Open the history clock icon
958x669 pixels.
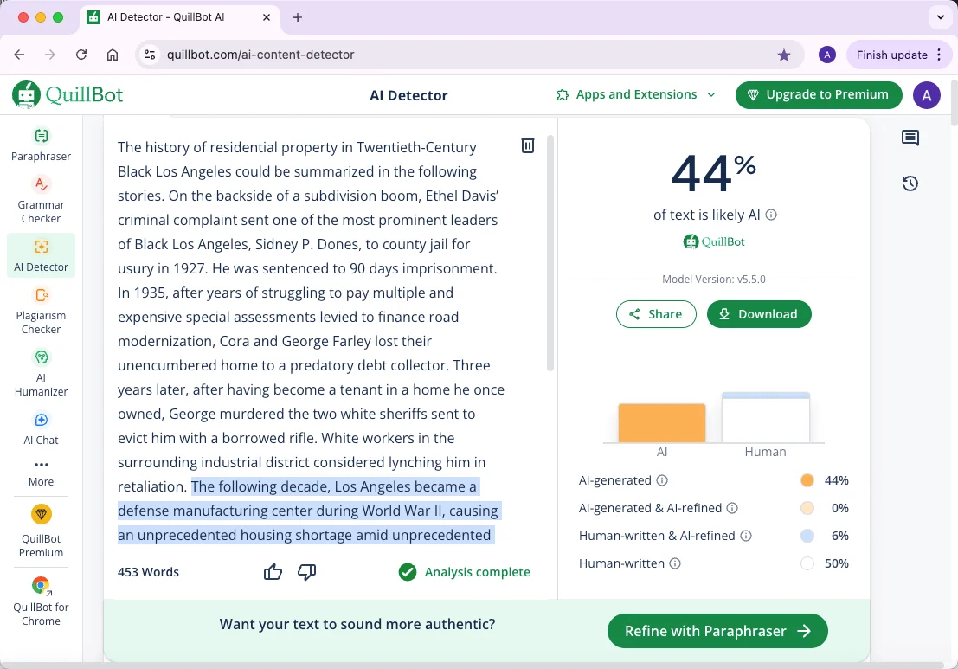[x=910, y=183]
